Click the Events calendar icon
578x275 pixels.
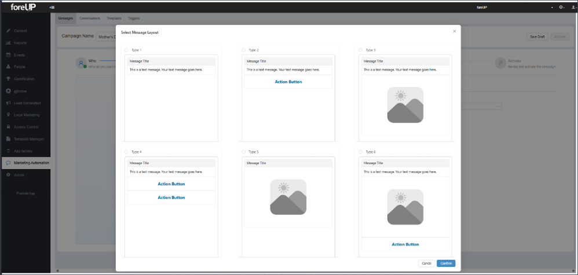pos(8,55)
